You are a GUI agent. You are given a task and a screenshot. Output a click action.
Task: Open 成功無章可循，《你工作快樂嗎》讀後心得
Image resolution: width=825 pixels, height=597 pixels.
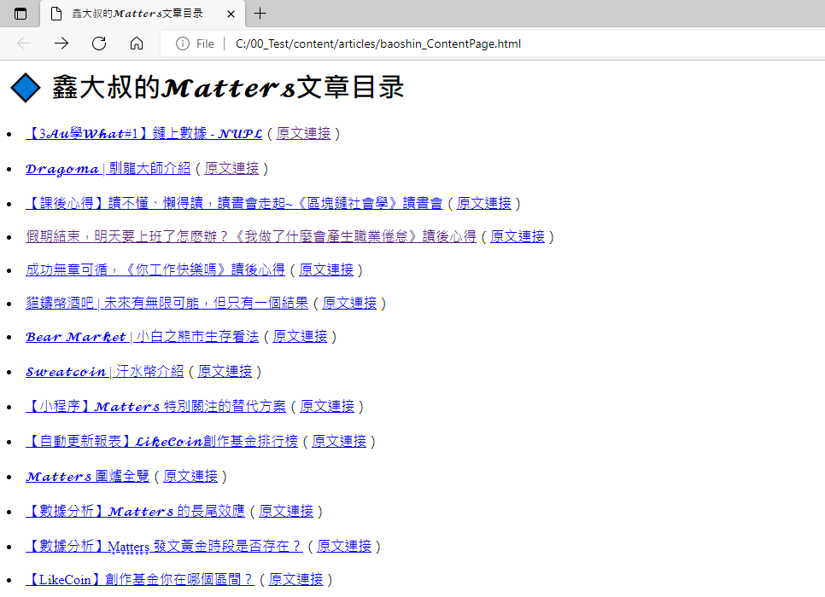pyautogui.click(x=155, y=270)
